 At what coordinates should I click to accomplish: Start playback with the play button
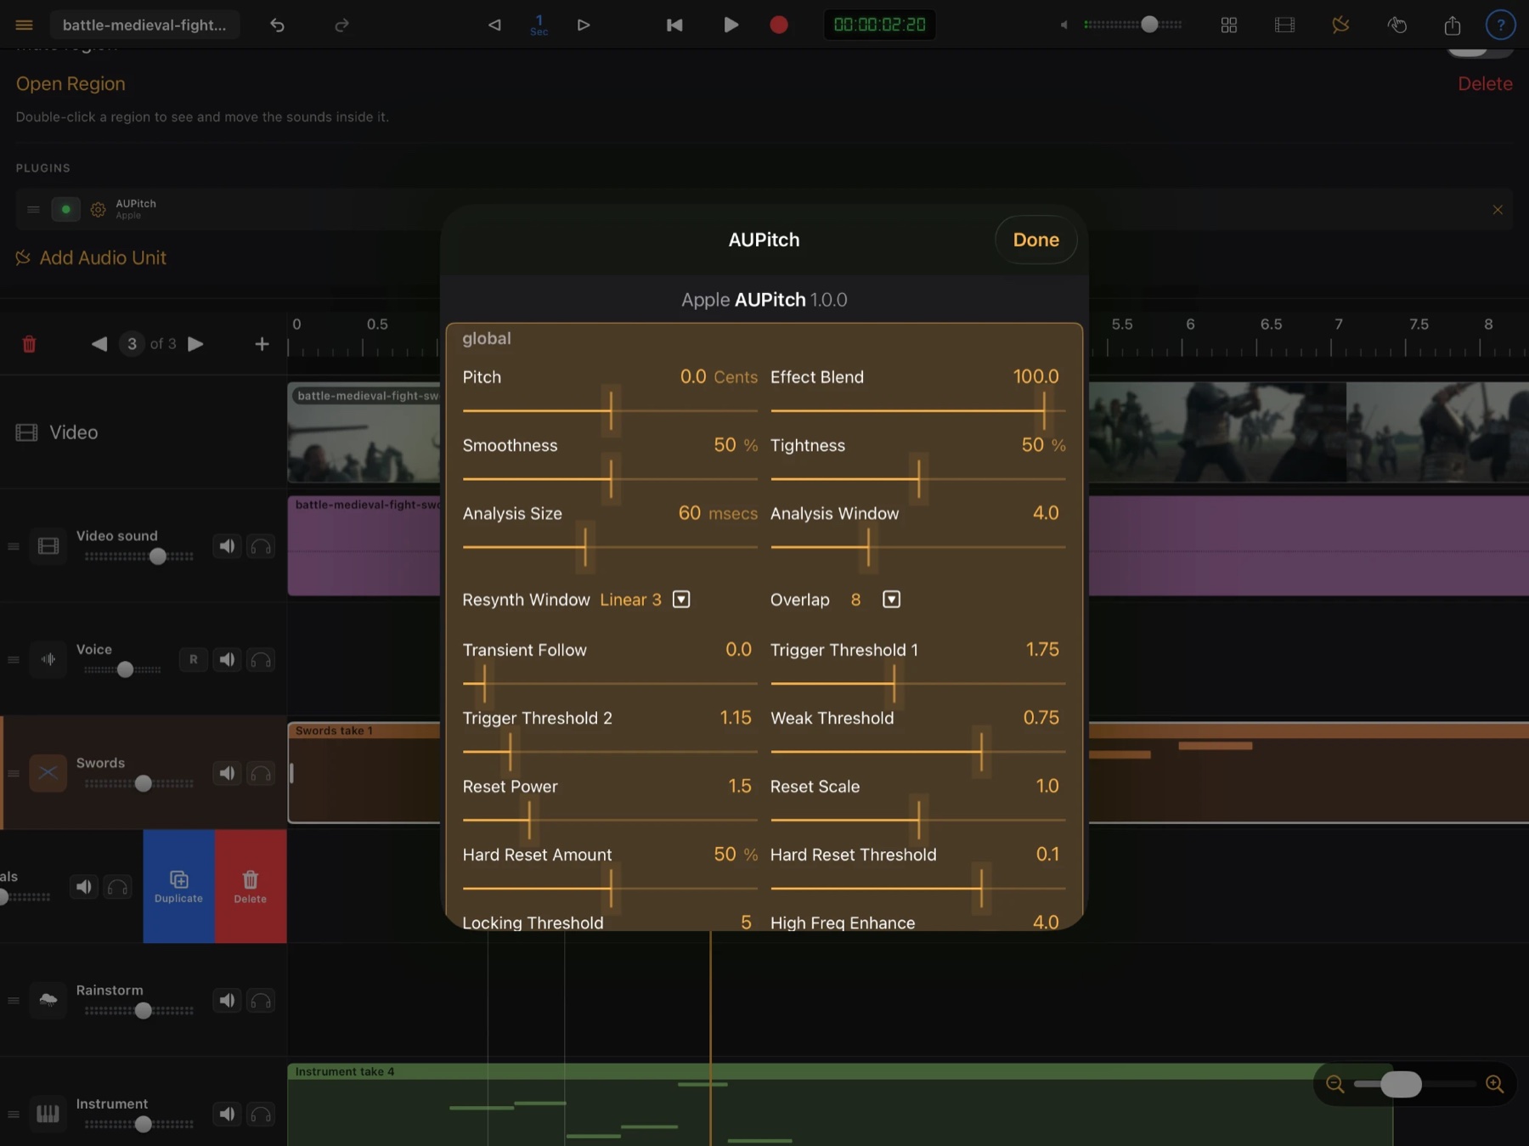[731, 25]
